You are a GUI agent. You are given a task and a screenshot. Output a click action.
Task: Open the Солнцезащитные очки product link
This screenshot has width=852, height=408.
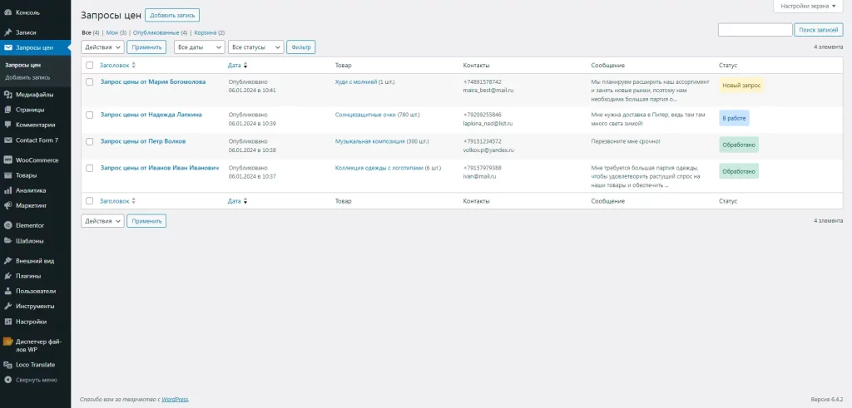point(366,115)
